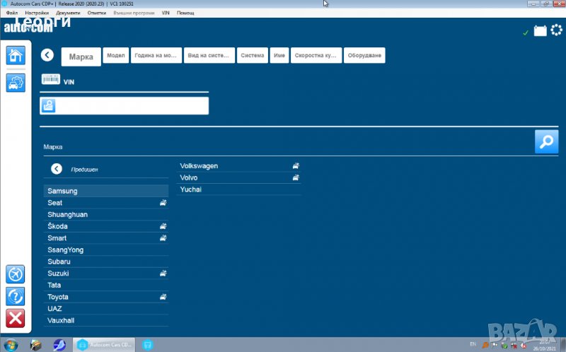Viewport: 566px width, 352px height.
Task: Click the battery status icon
Action: click(x=540, y=30)
